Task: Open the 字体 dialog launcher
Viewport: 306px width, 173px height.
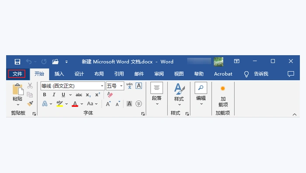Action: pos(143,114)
